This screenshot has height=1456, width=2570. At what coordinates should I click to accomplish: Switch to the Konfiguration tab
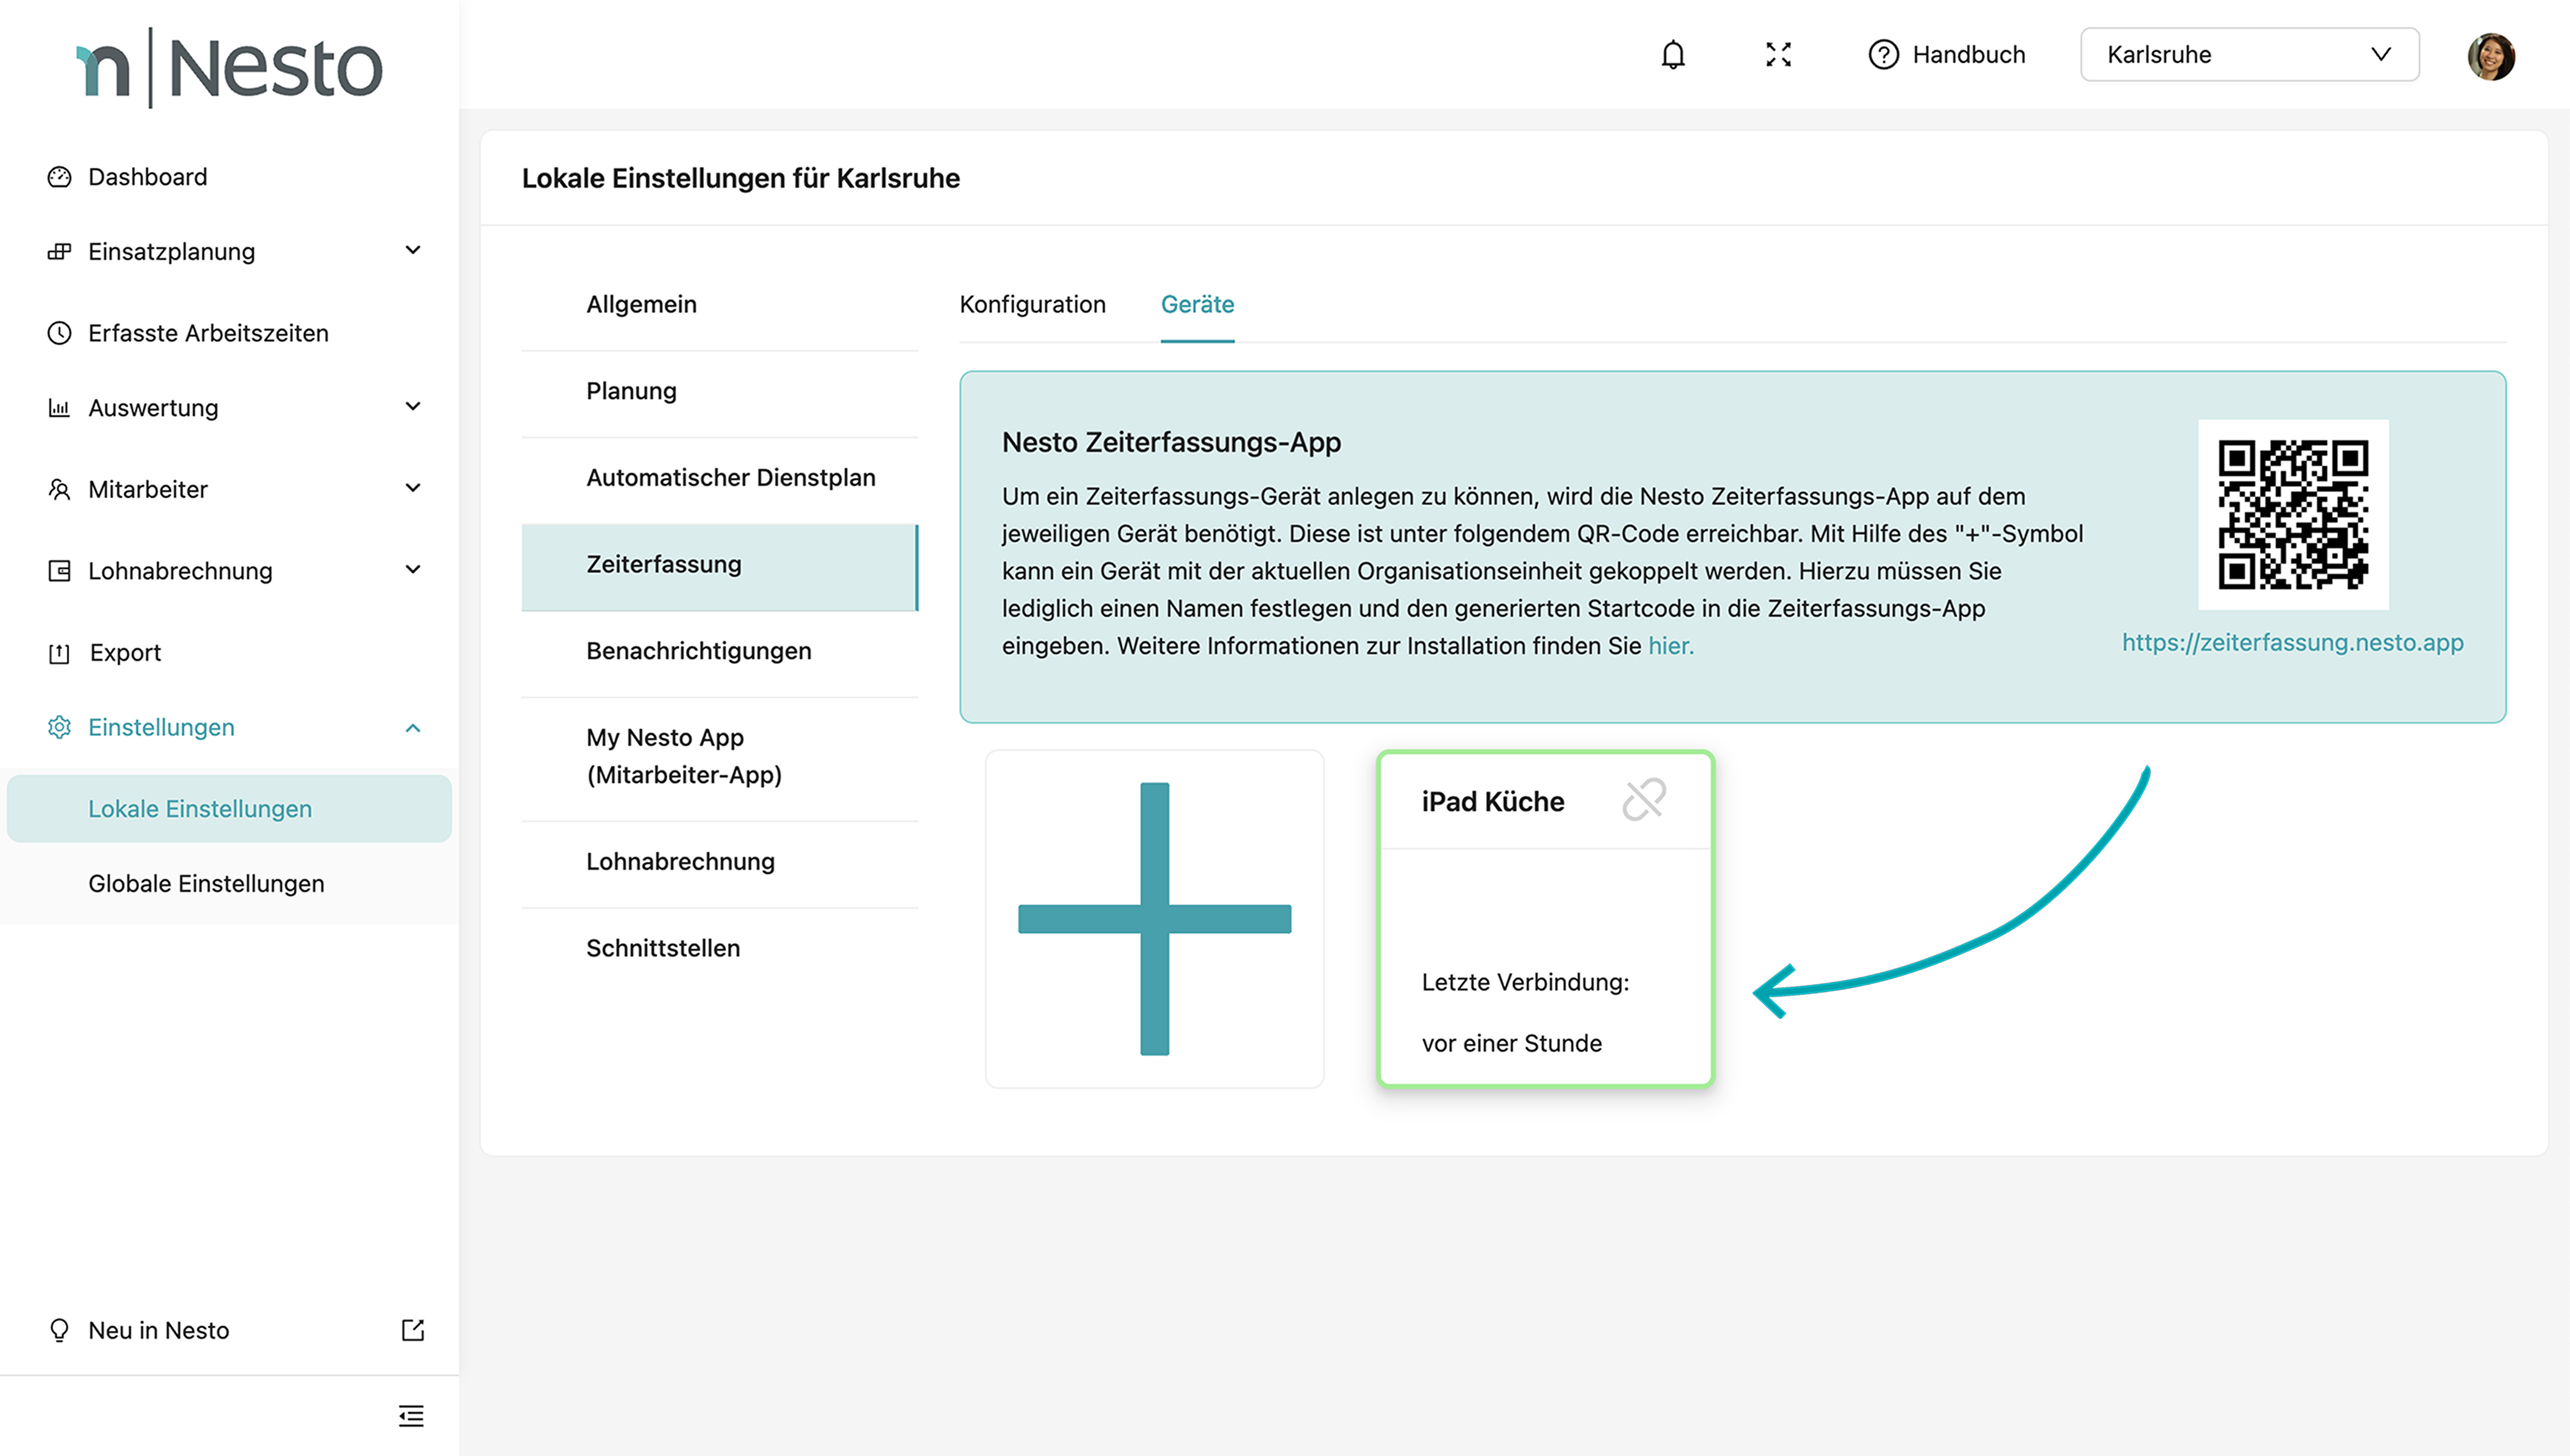click(1033, 304)
